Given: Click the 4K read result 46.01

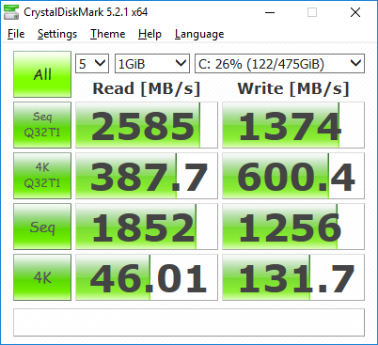Looking at the screenshot, I should tap(147, 277).
